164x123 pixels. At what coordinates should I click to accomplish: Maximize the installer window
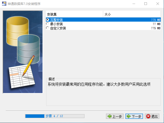[146, 4]
